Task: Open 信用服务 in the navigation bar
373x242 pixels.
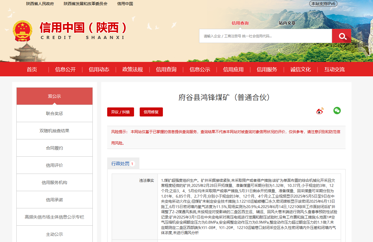Action: point(267,70)
